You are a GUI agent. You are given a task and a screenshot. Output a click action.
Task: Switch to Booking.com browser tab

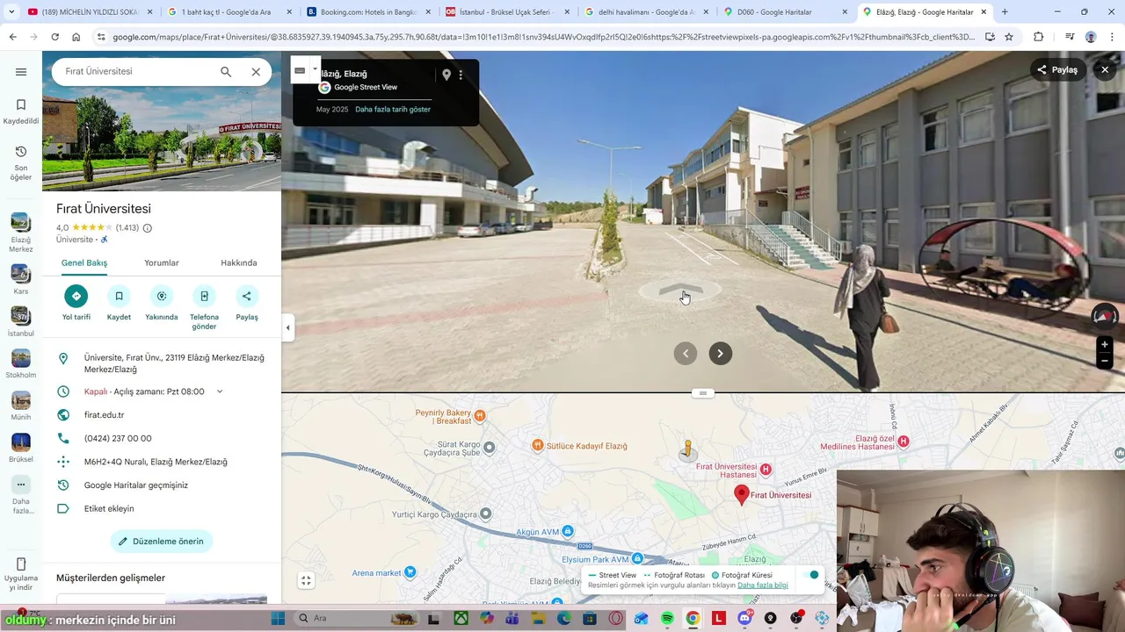click(369, 12)
